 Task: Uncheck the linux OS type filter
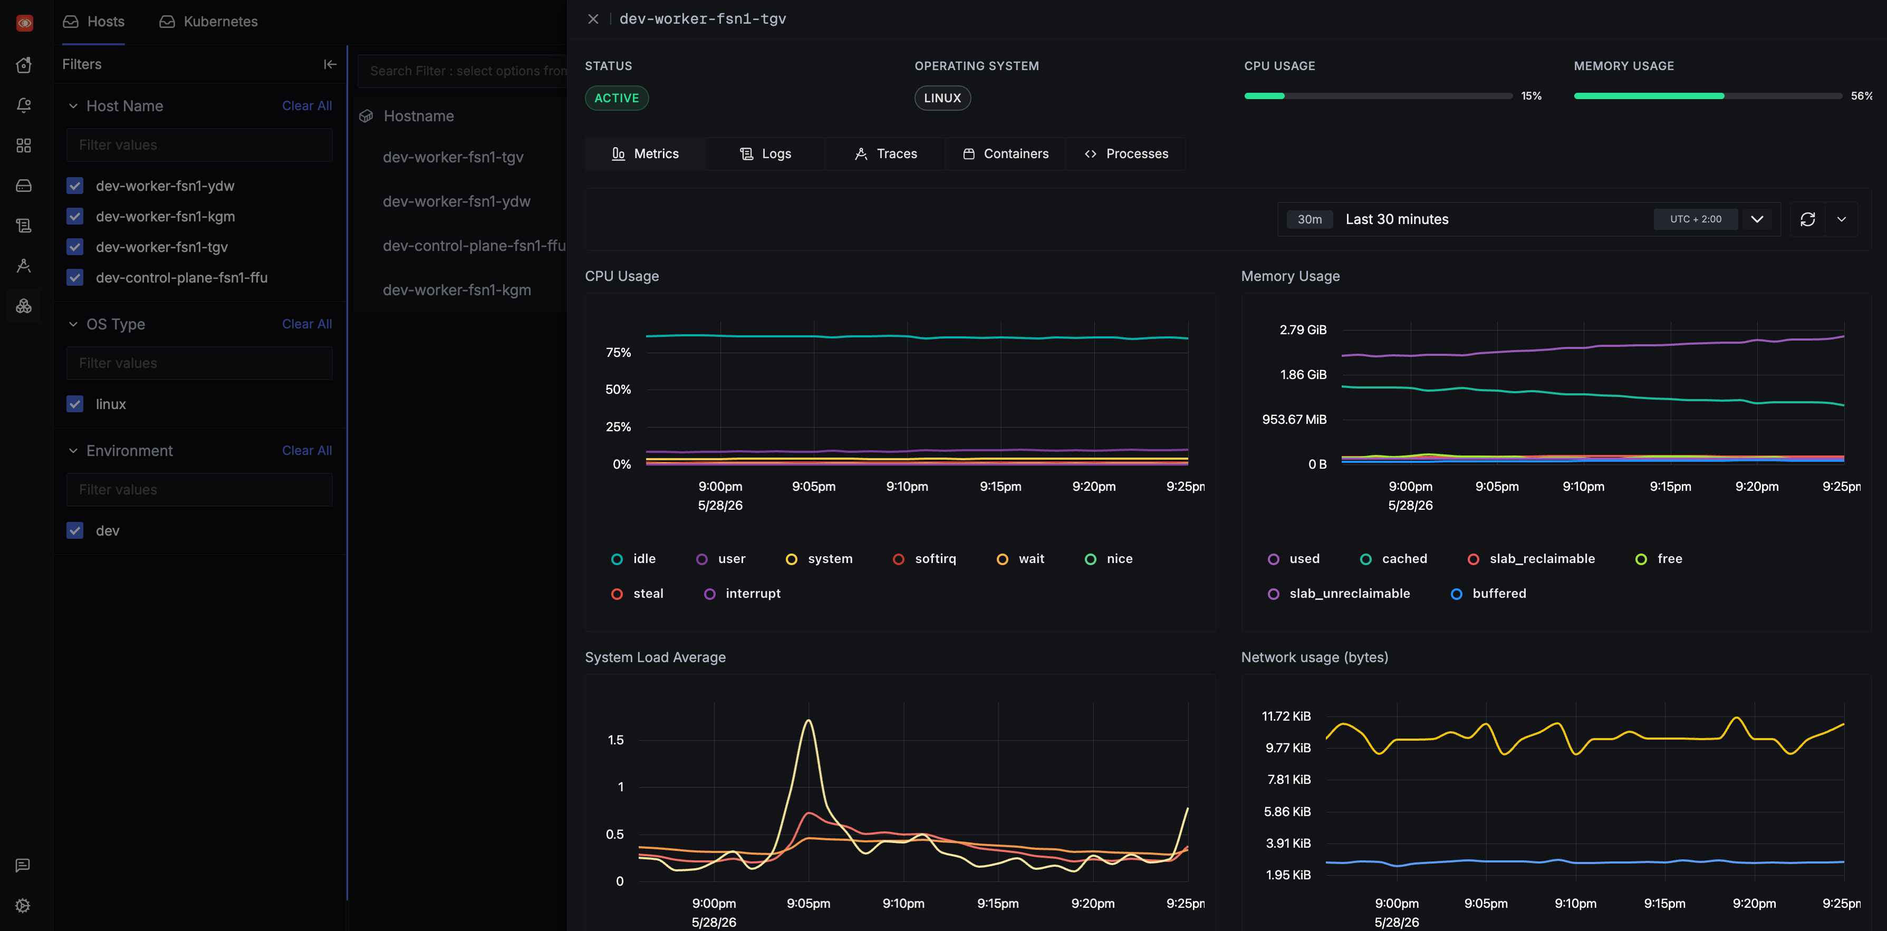pyautogui.click(x=75, y=404)
